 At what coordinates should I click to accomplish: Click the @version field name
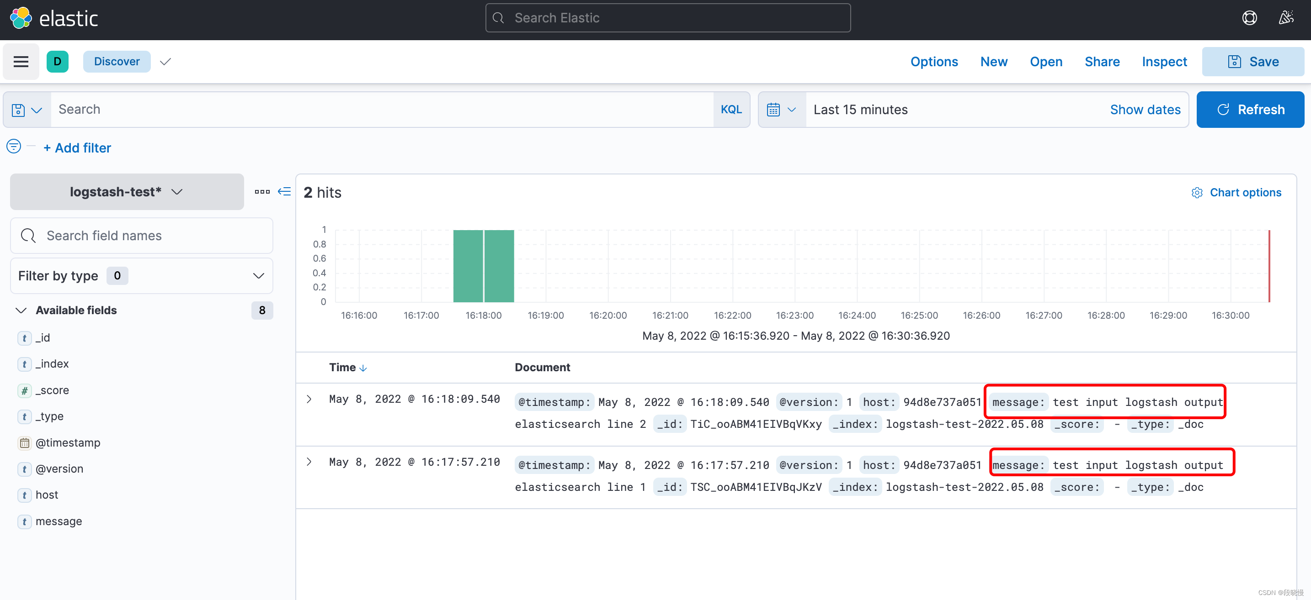tap(59, 469)
